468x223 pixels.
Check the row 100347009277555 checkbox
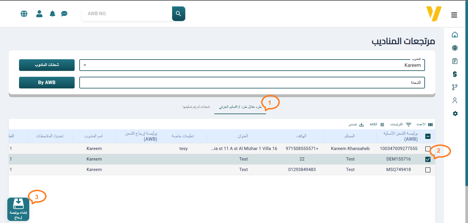pos(428,149)
